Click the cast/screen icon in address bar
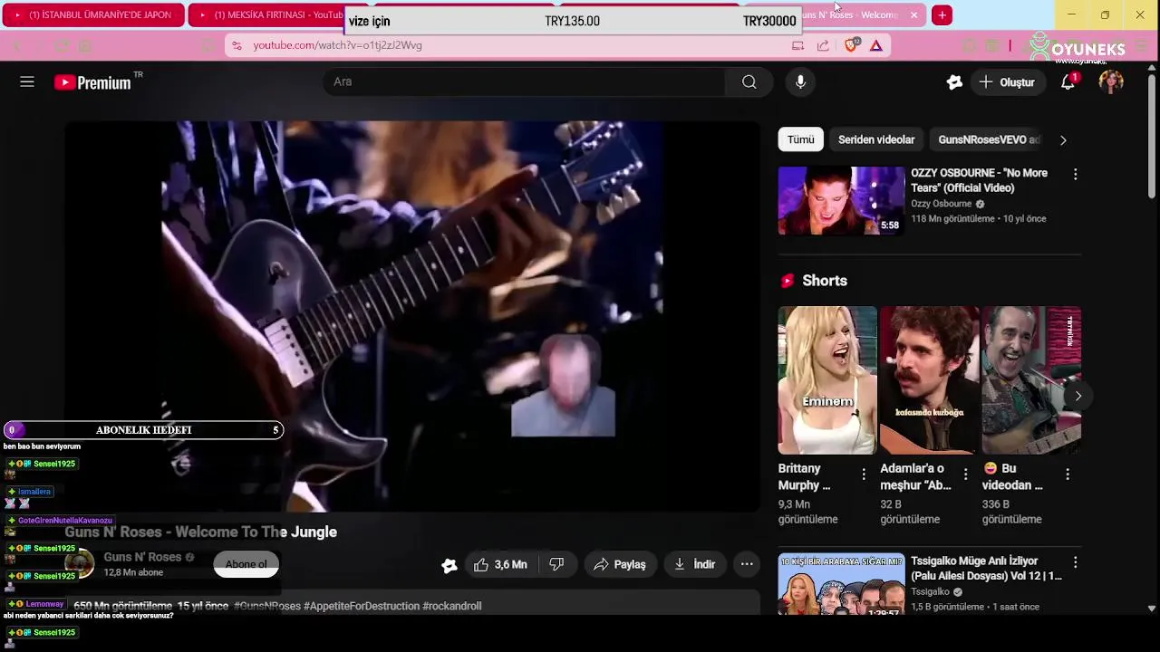This screenshot has height=652, width=1160. pyautogui.click(x=797, y=45)
